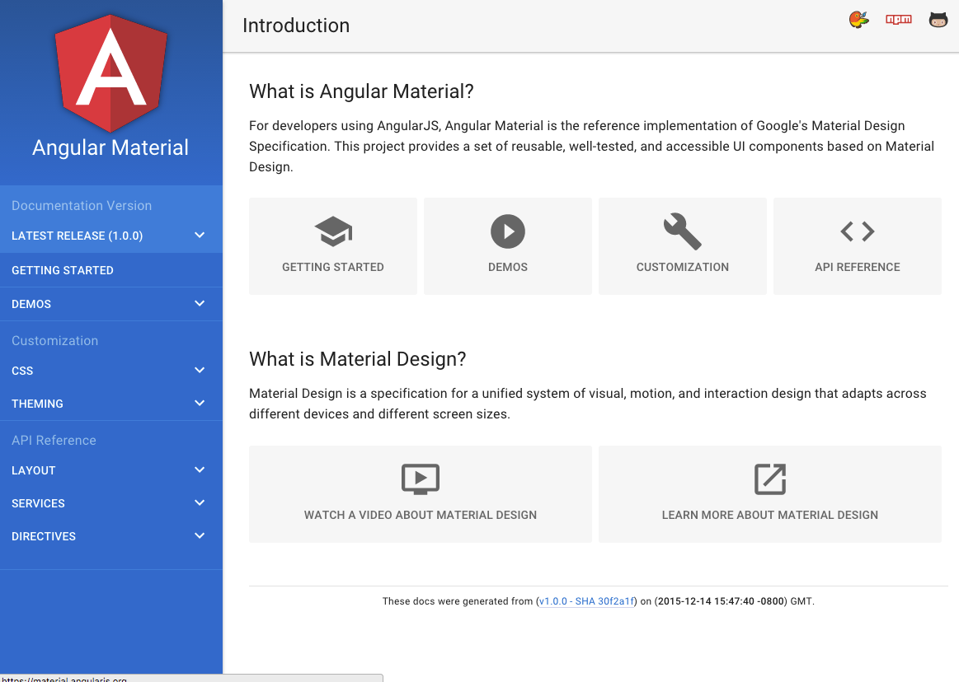Expand the SERVICES section in sidebar
This screenshot has width=959, height=682.
tap(199, 502)
